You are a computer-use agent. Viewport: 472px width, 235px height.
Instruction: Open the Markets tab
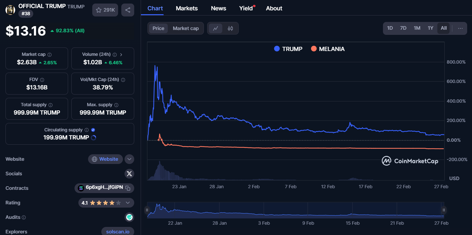click(187, 8)
